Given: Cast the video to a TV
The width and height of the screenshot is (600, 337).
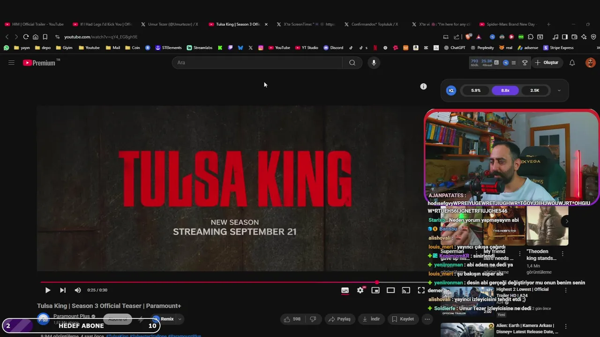Looking at the screenshot, I should click(x=406, y=290).
